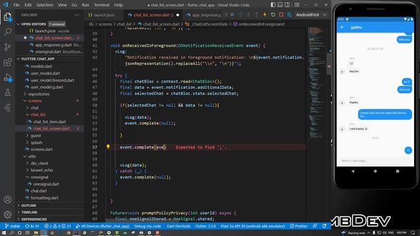Toggle primary side bar visibility
420x236 pixels.
point(273,5)
